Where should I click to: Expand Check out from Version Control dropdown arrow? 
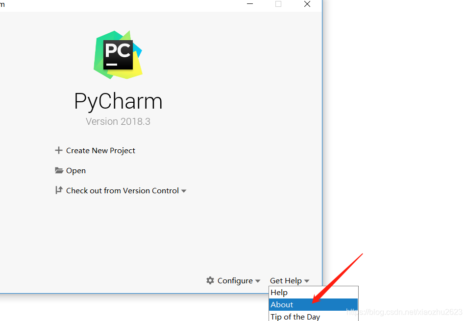(184, 191)
